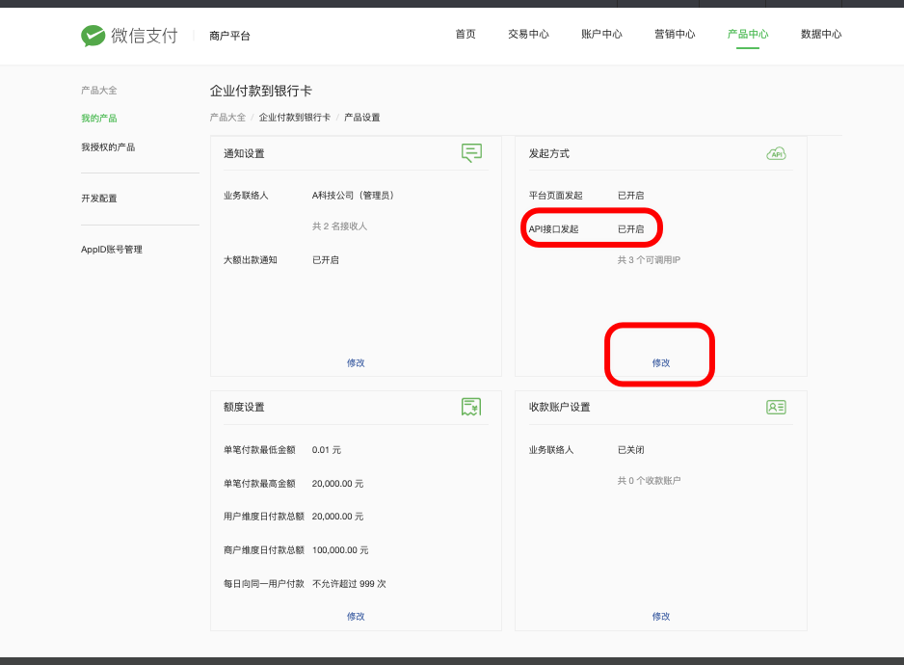
Task: Click 修改 under the 发起方式 panel
Action: pos(660,363)
